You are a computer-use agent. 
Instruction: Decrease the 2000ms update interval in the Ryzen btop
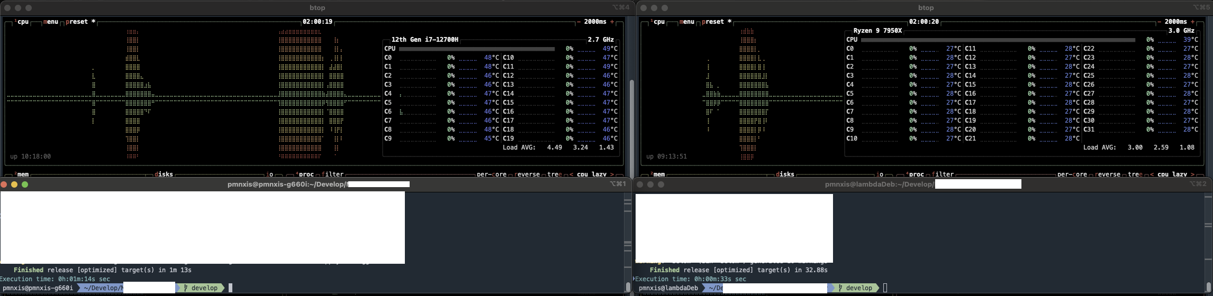tap(1159, 22)
